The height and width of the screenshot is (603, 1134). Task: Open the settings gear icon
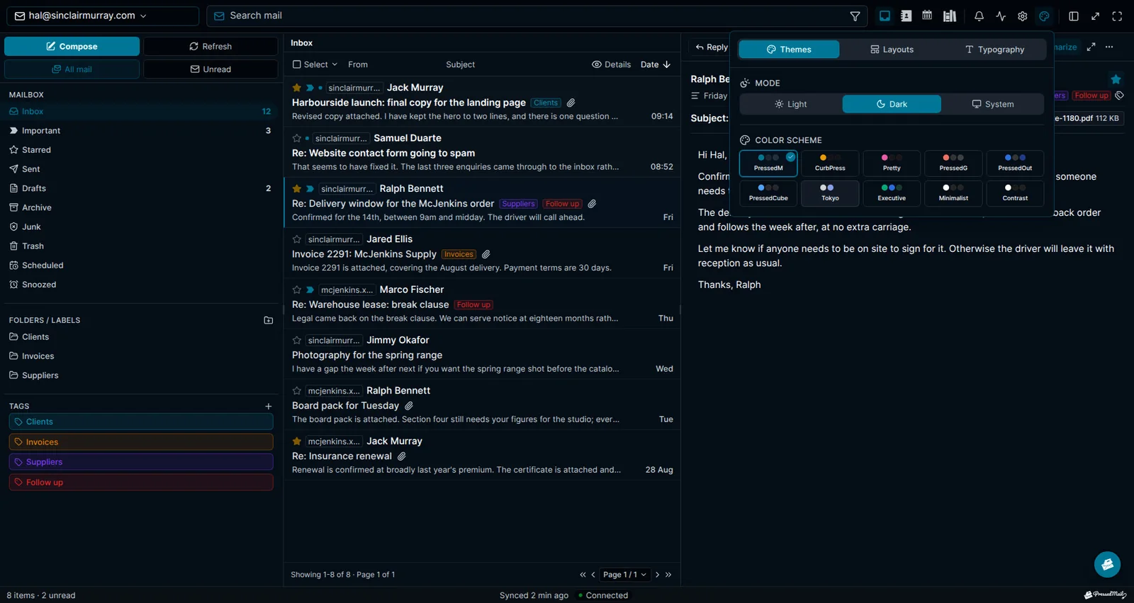tap(1022, 16)
